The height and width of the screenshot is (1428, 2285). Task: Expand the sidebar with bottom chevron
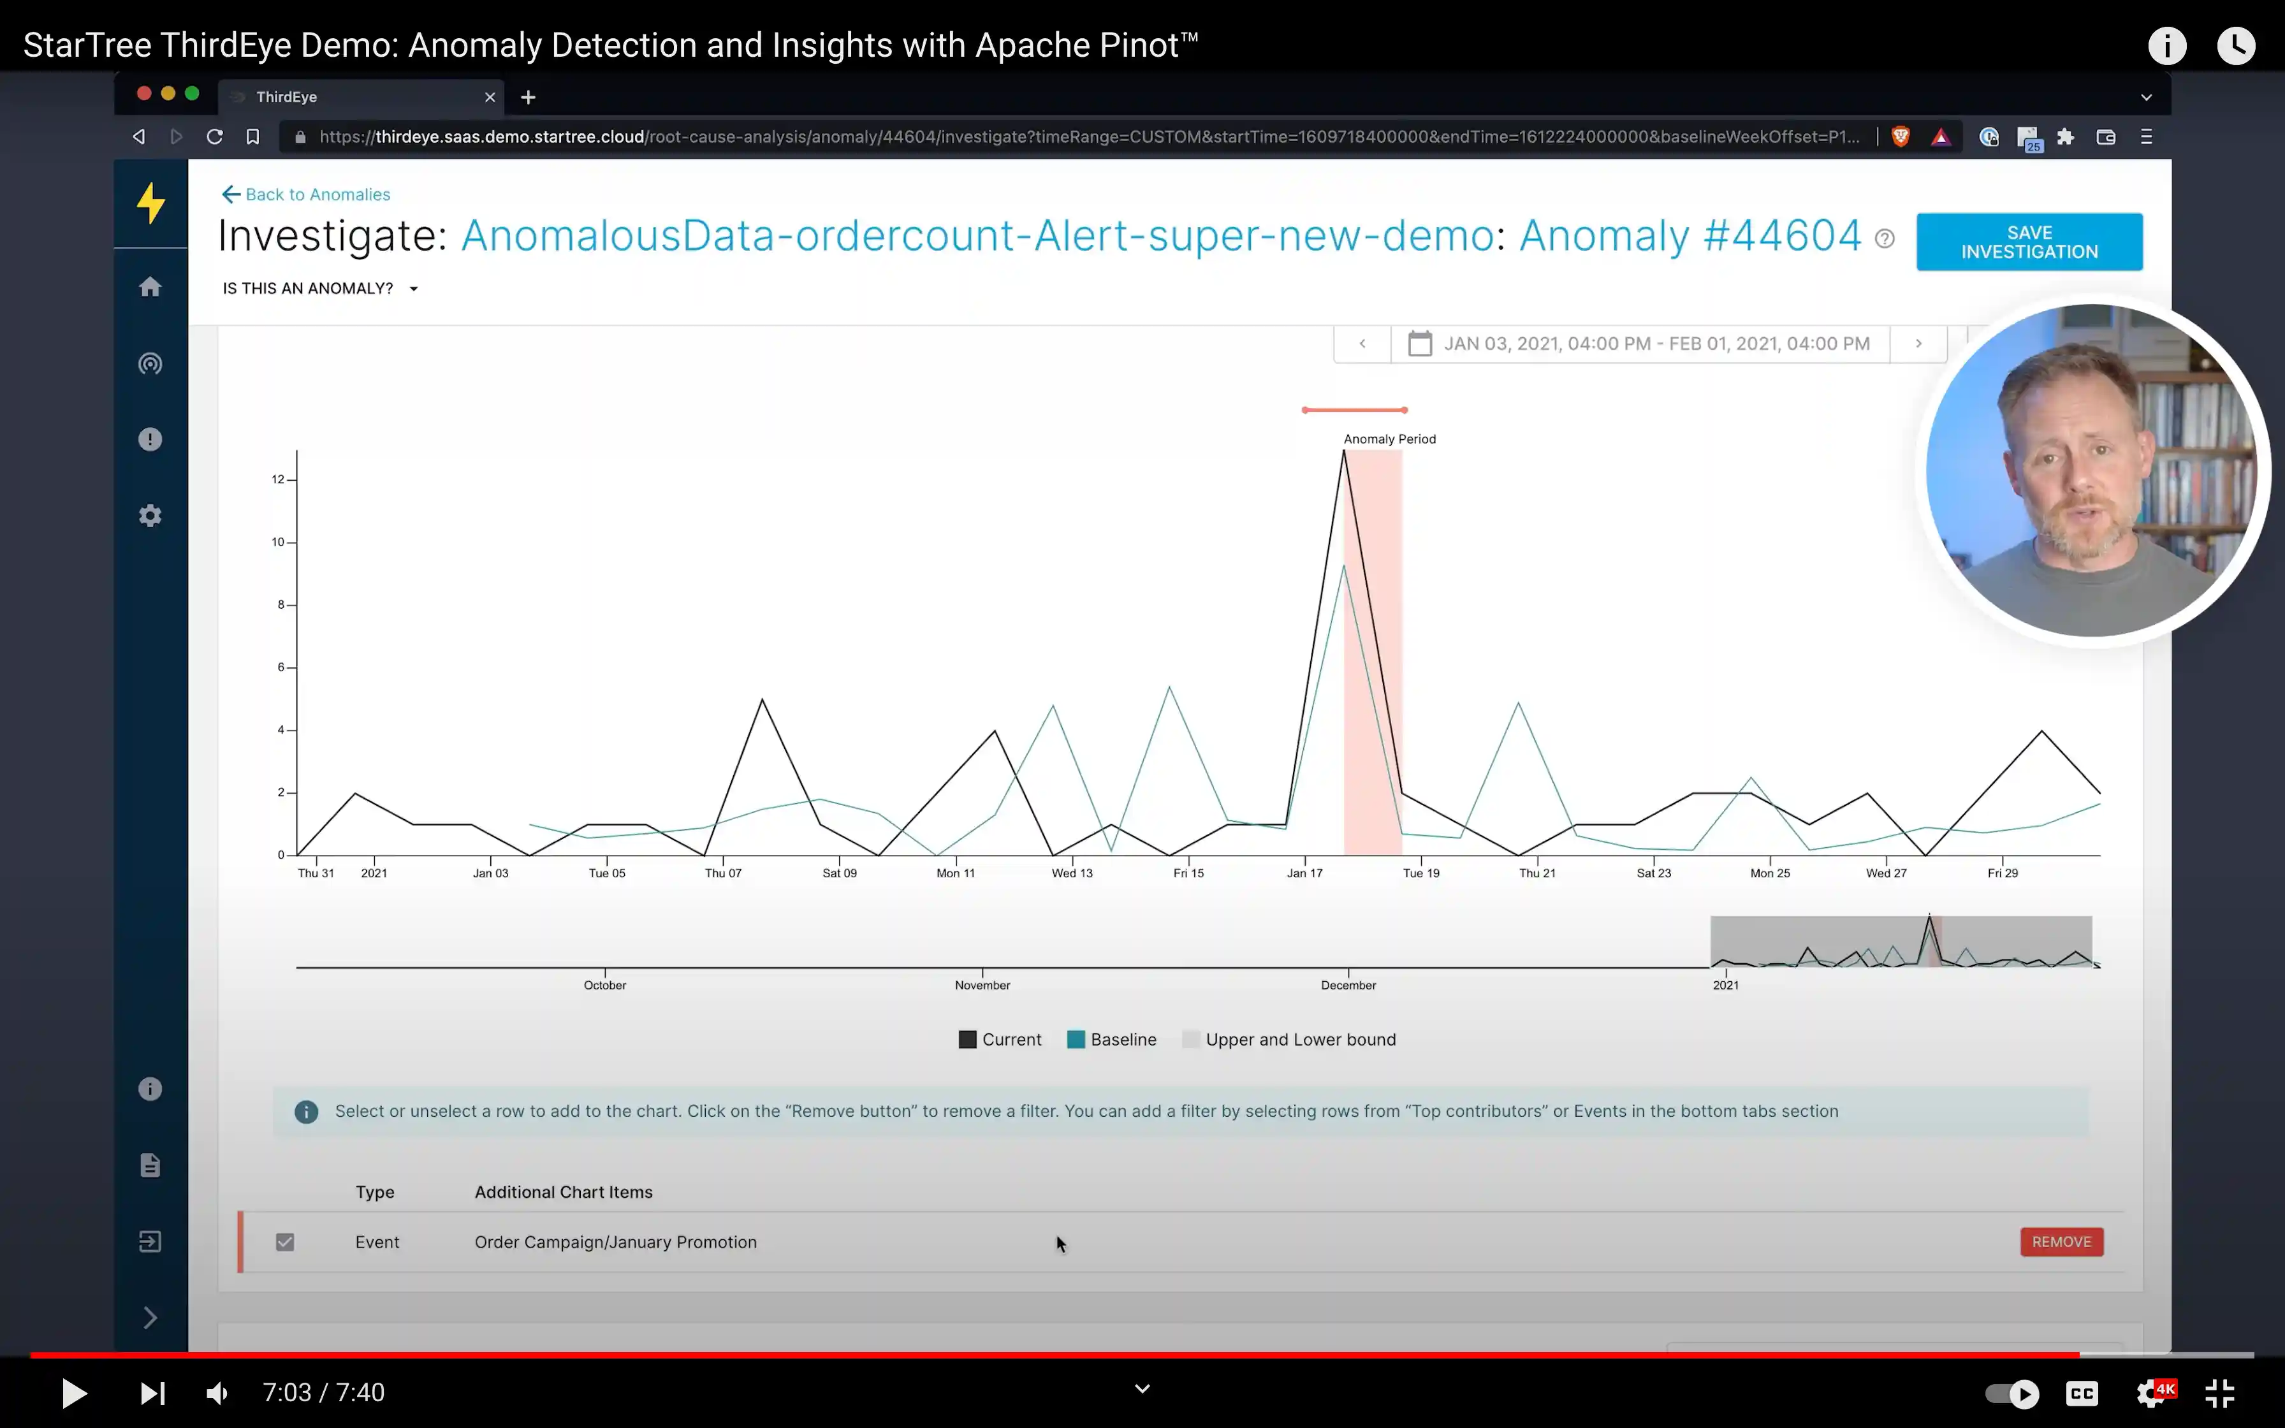150,1318
